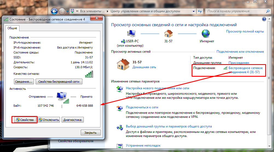Screen dimensions: 274x152
Task: Click 'Без доступа к Интернету' IPv6 status
Action: (75, 47)
